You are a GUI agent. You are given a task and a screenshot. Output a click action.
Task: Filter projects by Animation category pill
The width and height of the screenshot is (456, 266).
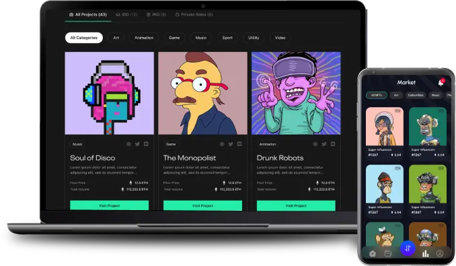(144, 38)
